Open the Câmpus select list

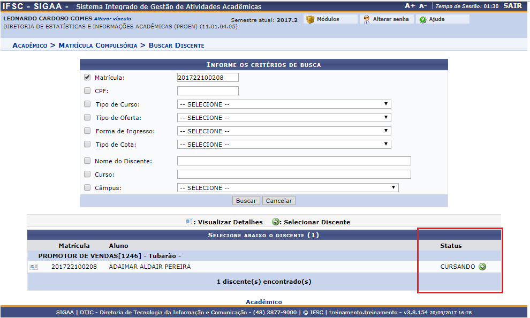(287, 188)
